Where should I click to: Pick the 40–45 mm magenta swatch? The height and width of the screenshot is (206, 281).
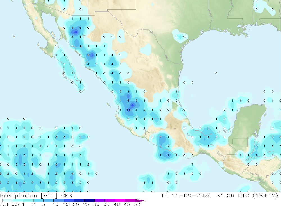coord(120,200)
